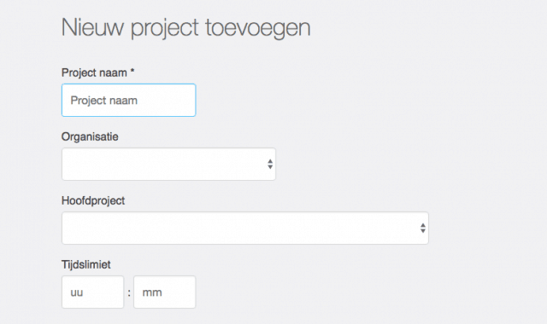Click the uu hours field
547x324 pixels.
coord(93,292)
